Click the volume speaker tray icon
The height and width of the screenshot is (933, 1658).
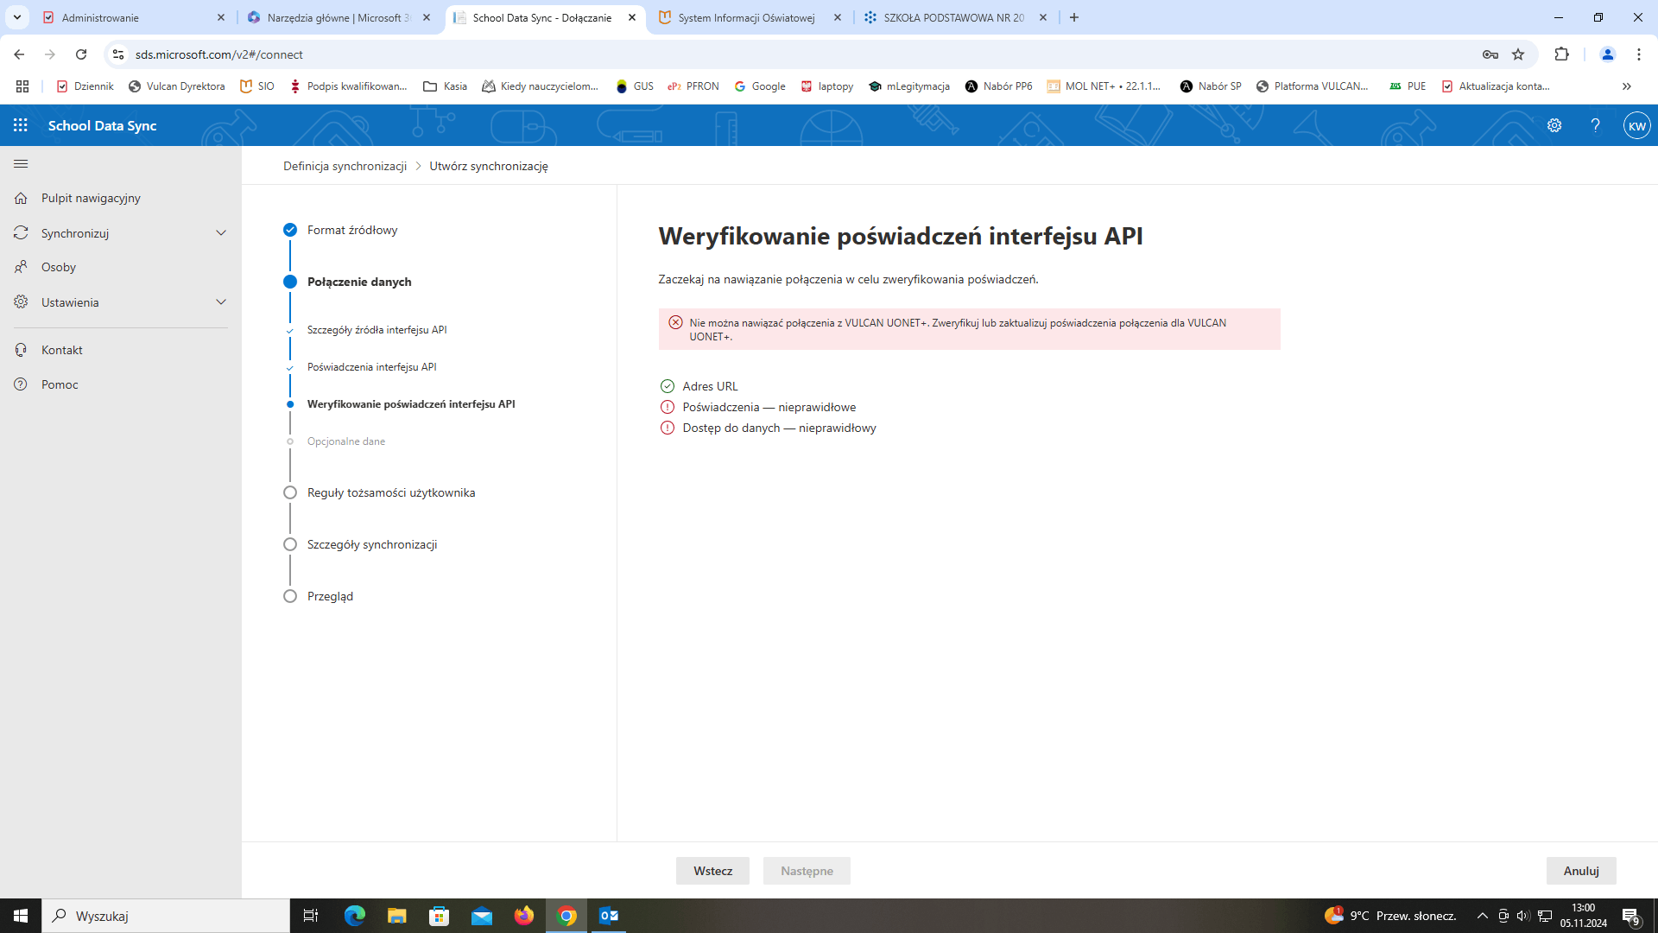point(1523,916)
